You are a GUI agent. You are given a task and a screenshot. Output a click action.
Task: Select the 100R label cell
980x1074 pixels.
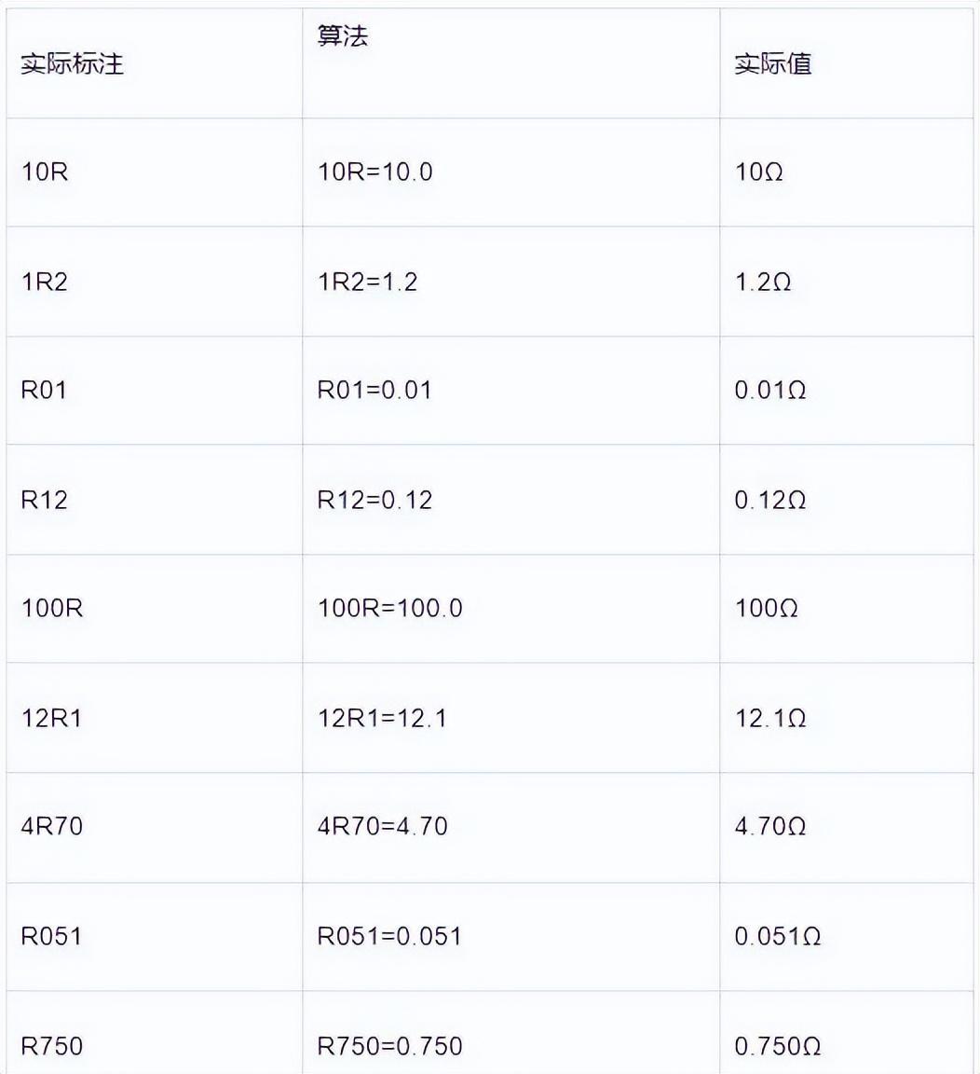[x=52, y=609]
